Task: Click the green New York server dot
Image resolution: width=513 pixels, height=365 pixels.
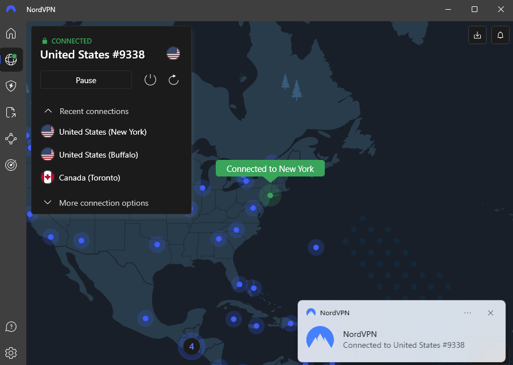Action: click(270, 195)
